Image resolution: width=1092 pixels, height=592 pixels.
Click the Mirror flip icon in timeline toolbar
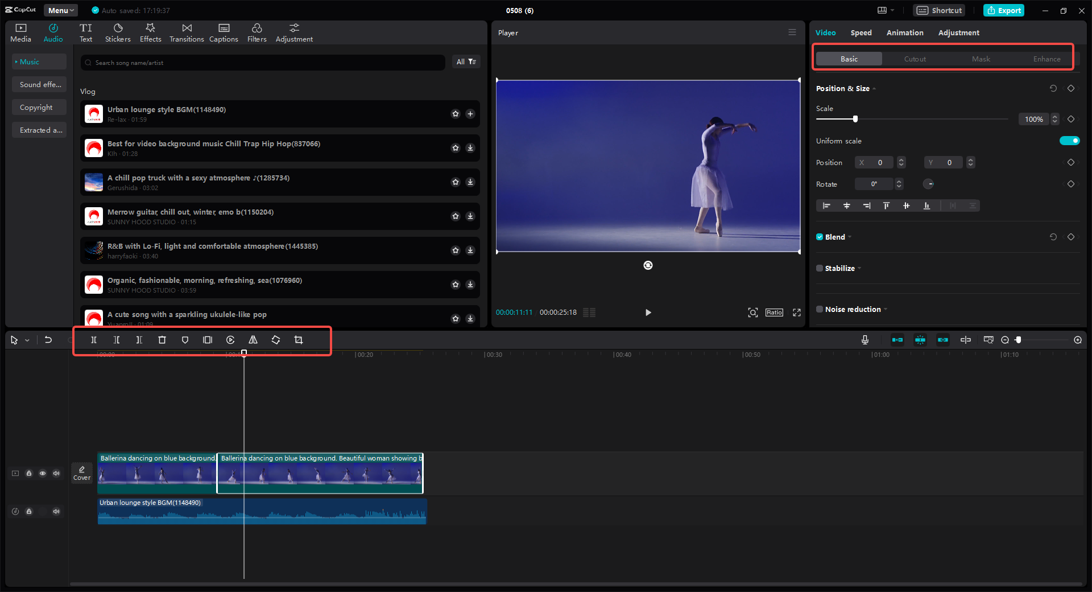click(x=253, y=340)
